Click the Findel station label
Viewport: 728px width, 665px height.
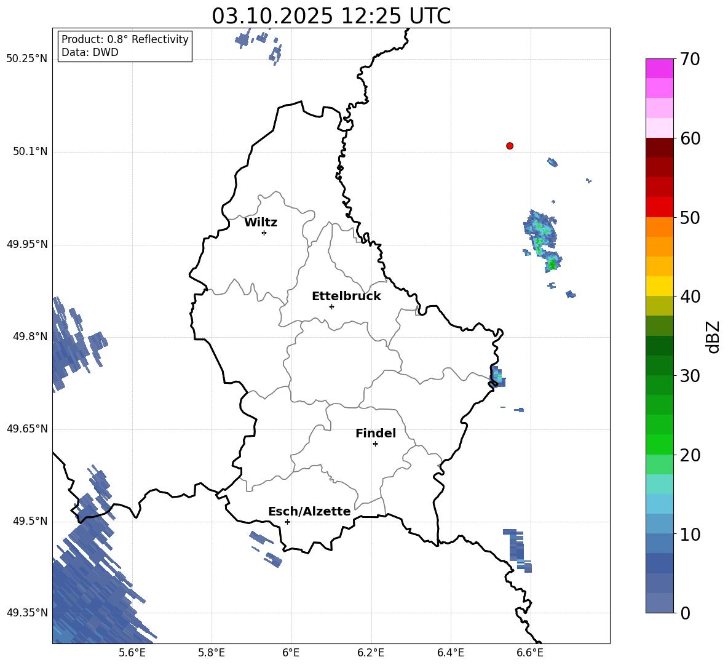[376, 433]
